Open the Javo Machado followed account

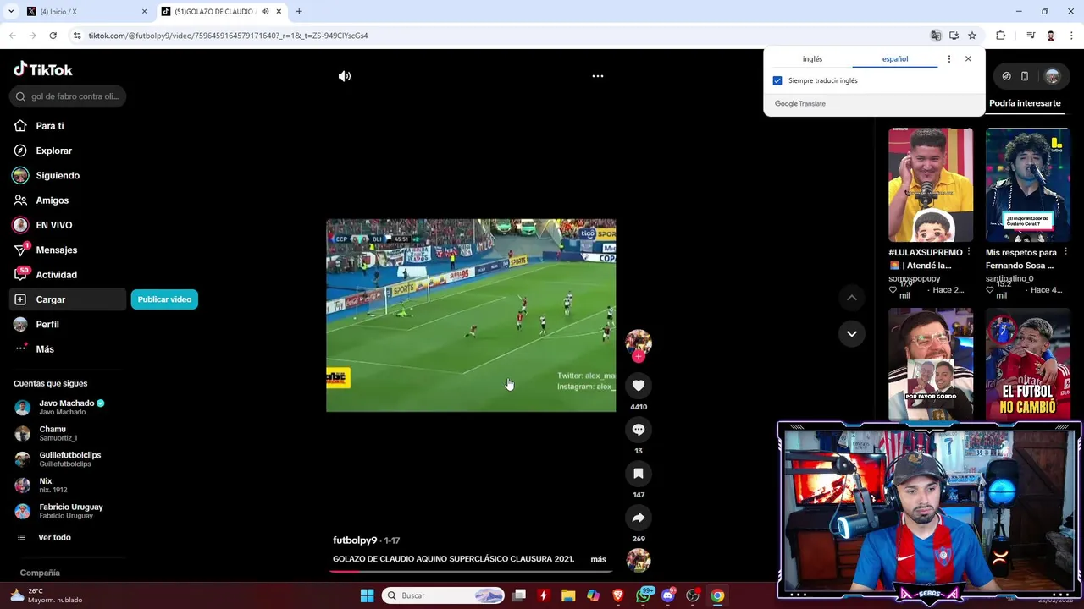pyautogui.click(x=68, y=407)
